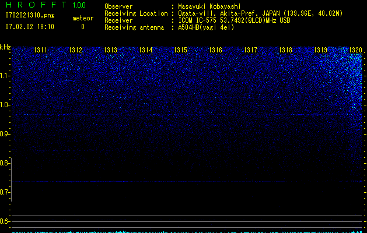Click the date stamp 07.02.02 13:10
This screenshot has height=233, width=367.
coord(30,27)
